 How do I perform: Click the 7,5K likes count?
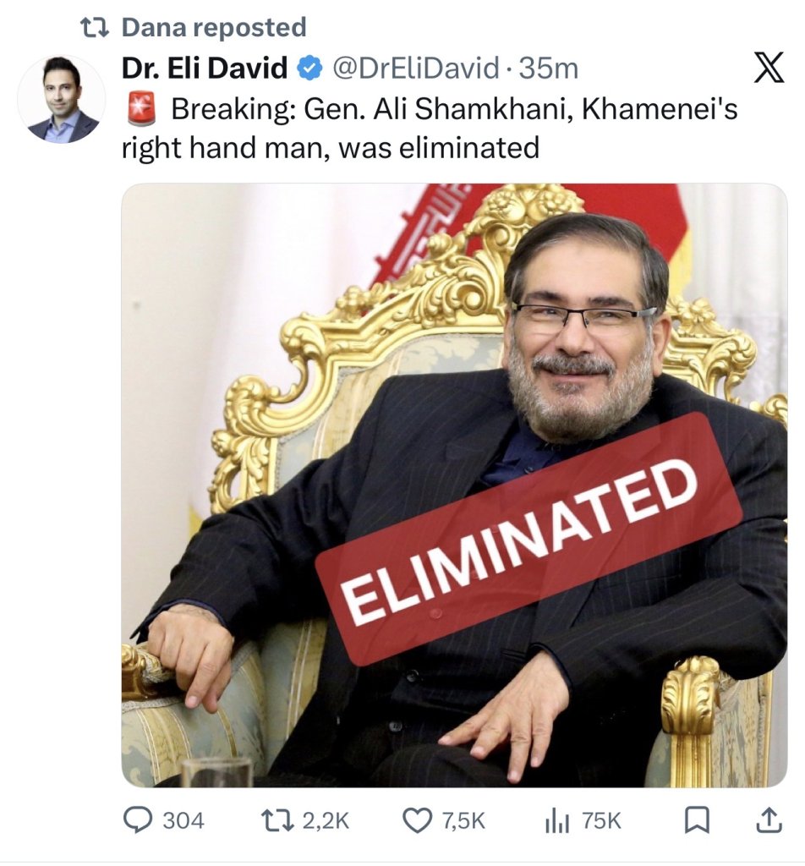tap(463, 820)
